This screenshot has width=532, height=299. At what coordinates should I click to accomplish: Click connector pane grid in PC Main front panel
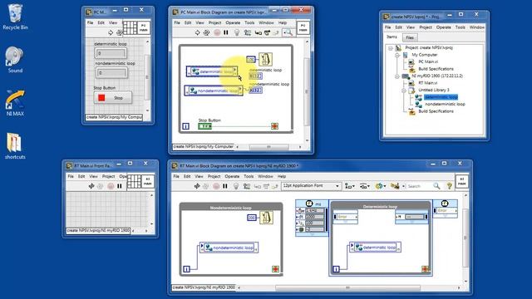point(130,27)
